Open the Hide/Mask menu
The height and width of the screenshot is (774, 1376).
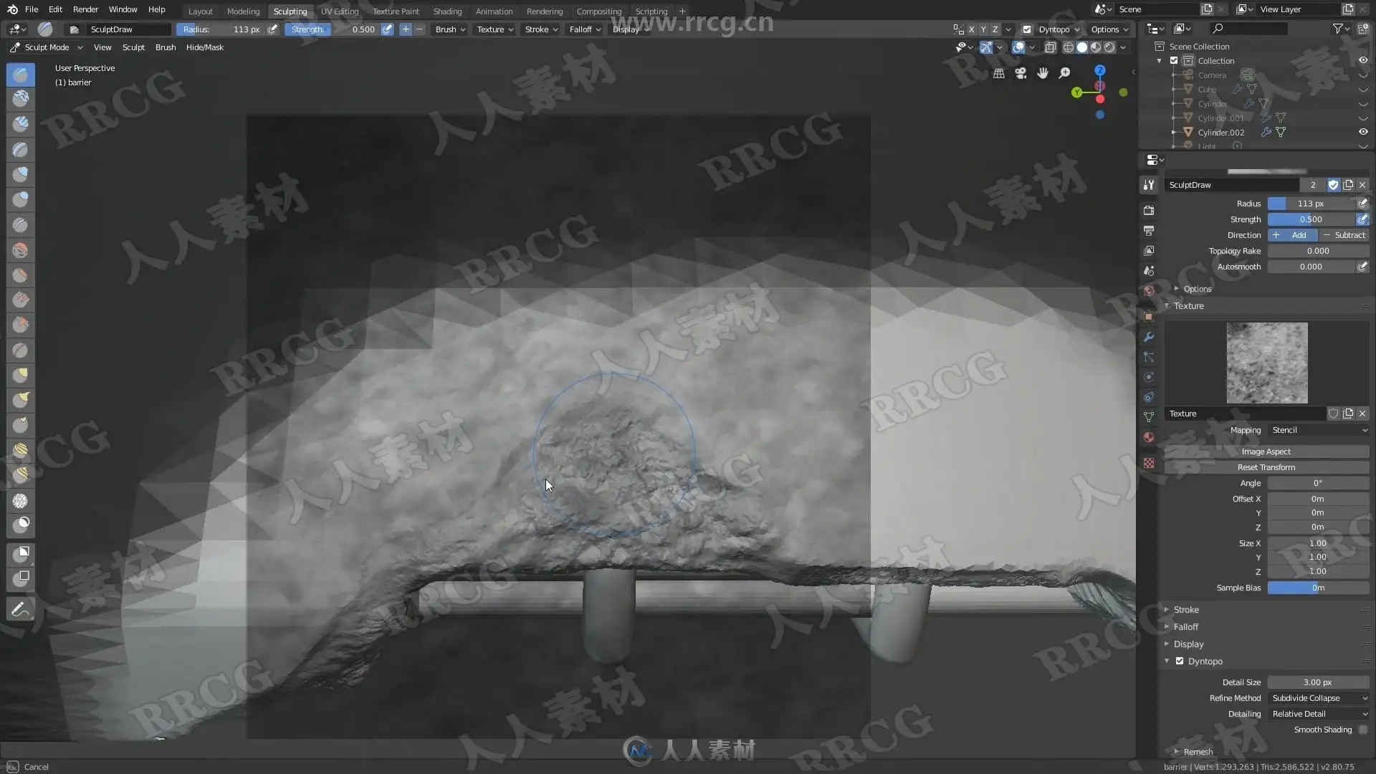[x=204, y=47]
